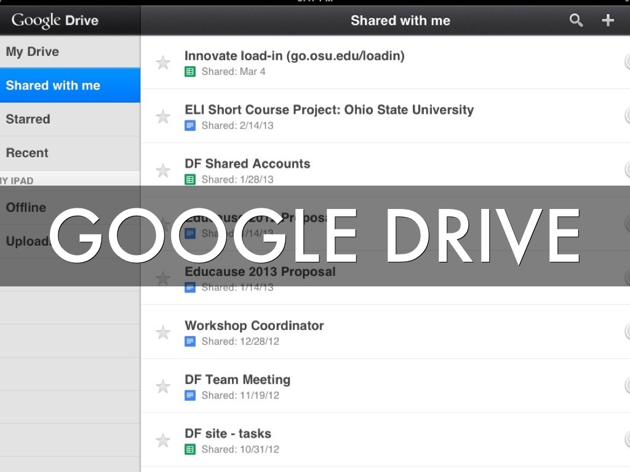Open the search magnifier icon
Screen dimensions: 630x472
click(576, 20)
